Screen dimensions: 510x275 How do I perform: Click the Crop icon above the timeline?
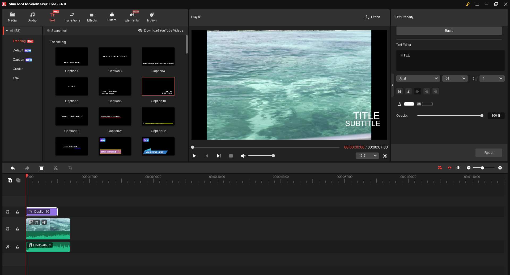[70, 168]
